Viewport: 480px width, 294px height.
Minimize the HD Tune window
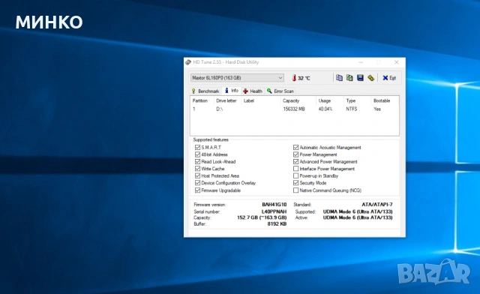click(x=361, y=62)
